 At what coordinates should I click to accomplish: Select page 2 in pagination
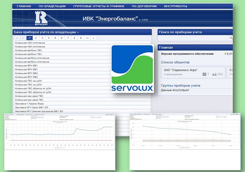pos(36,38)
